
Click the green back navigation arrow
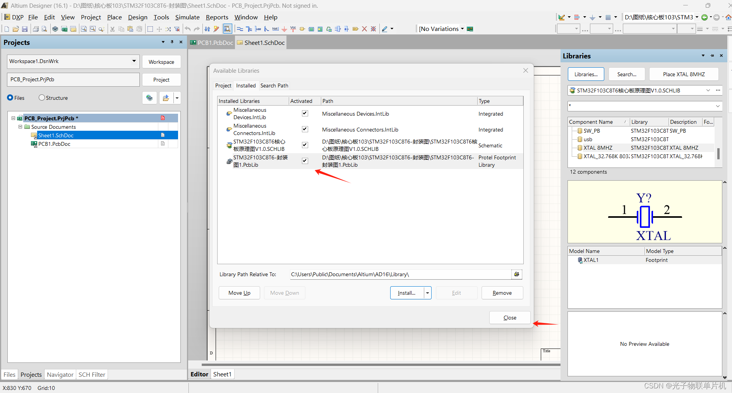(705, 17)
